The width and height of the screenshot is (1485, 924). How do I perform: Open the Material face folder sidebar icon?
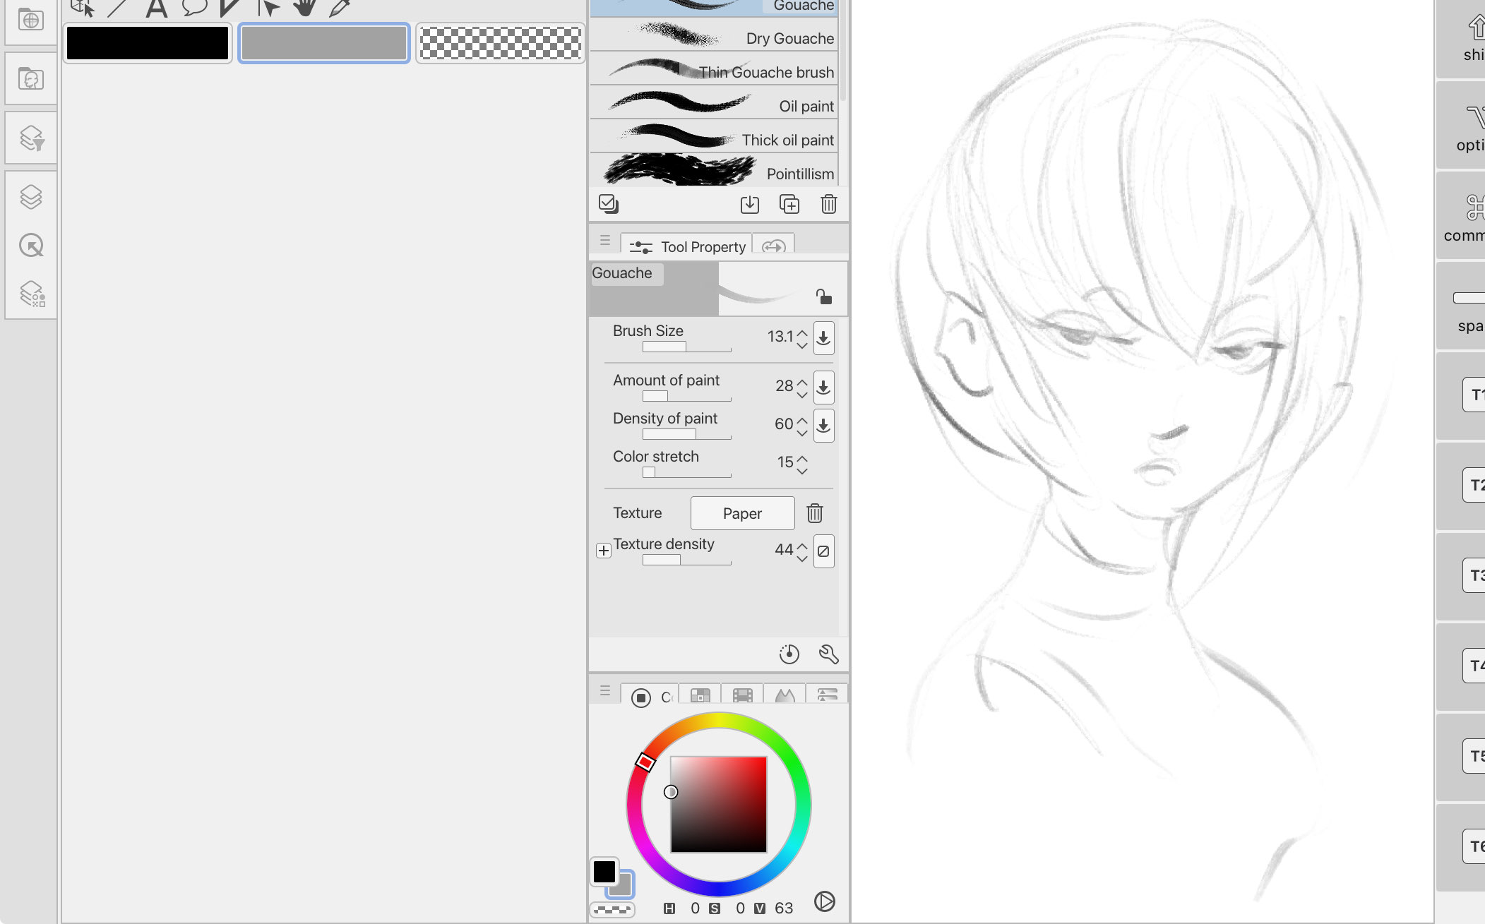click(31, 78)
